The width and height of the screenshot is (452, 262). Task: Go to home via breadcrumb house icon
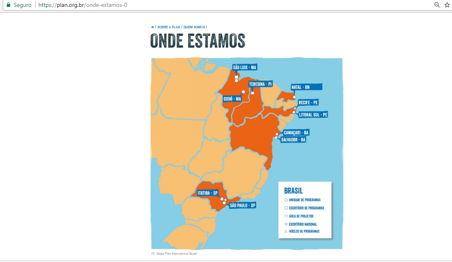click(x=152, y=27)
